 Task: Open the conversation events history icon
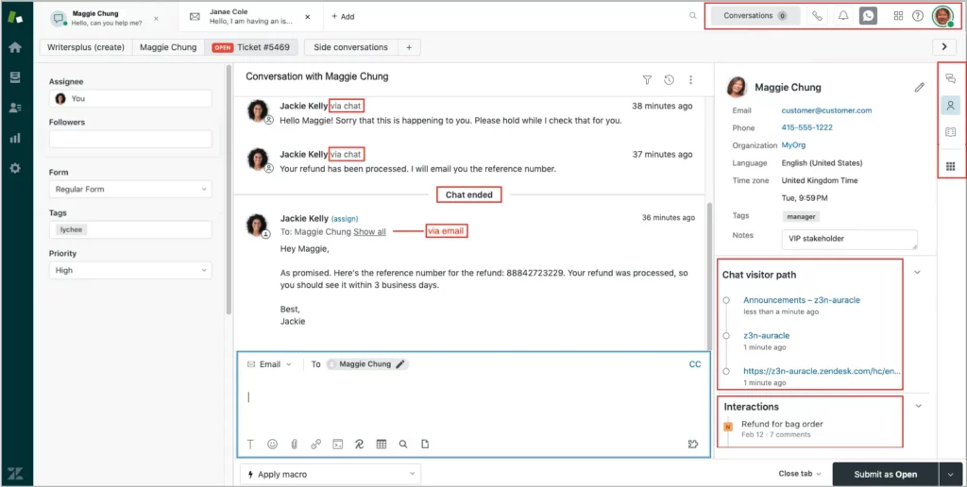tap(670, 80)
